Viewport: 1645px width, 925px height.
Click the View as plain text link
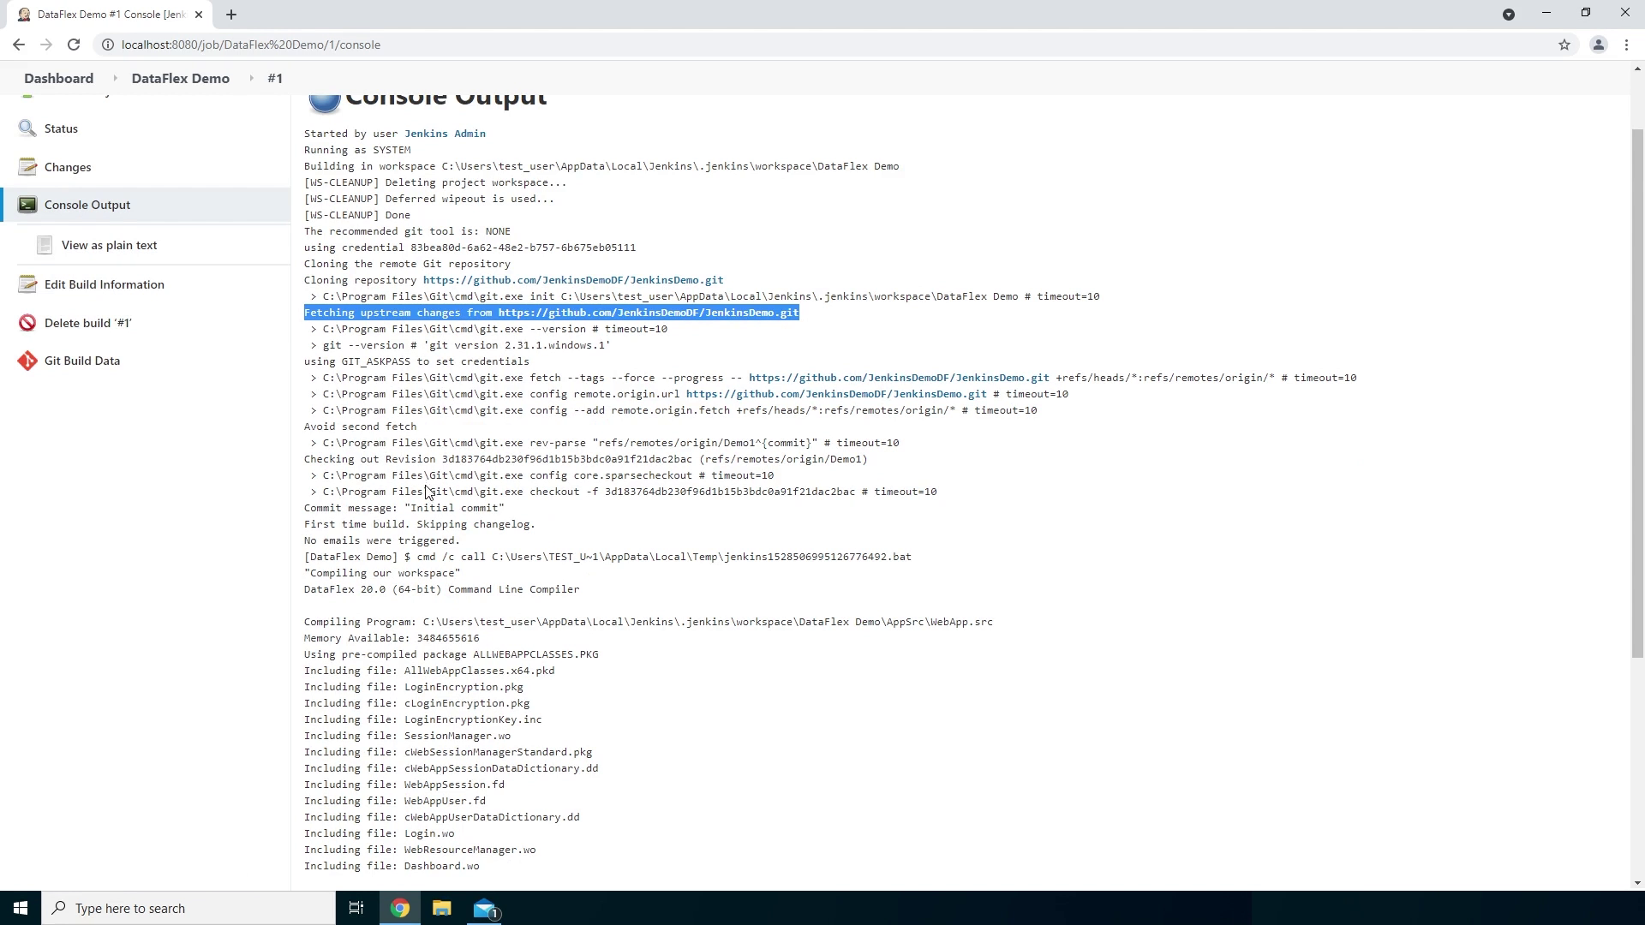[109, 245]
